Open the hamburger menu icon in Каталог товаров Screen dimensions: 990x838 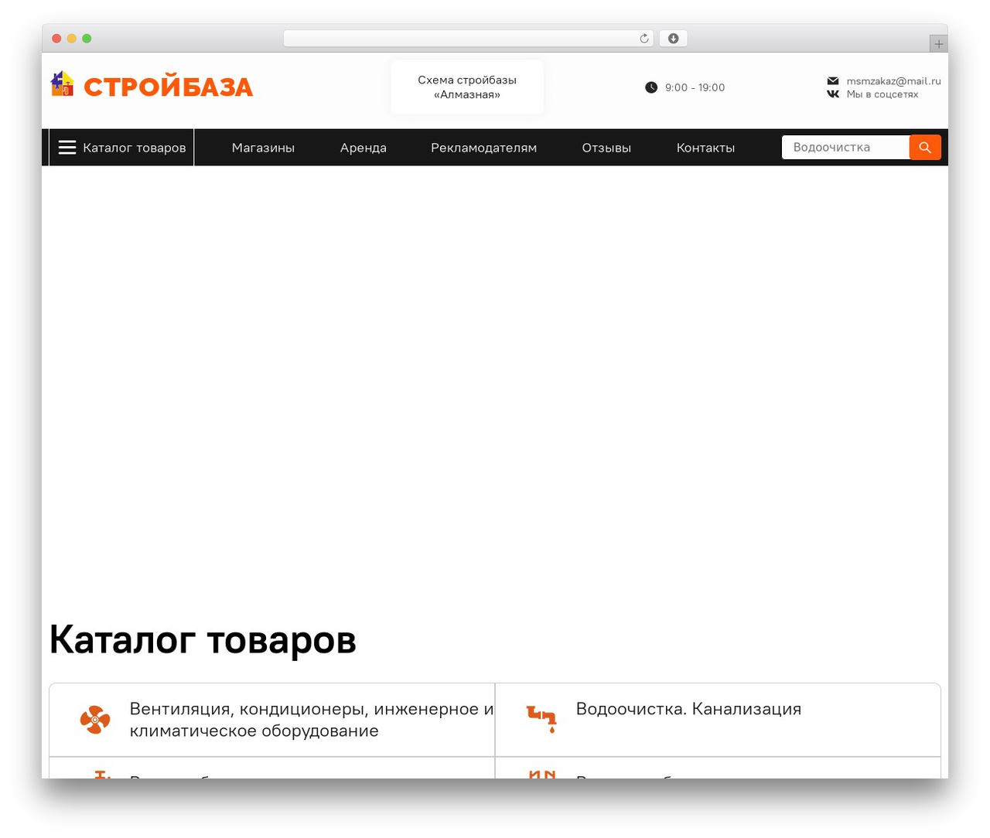(67, 148)
